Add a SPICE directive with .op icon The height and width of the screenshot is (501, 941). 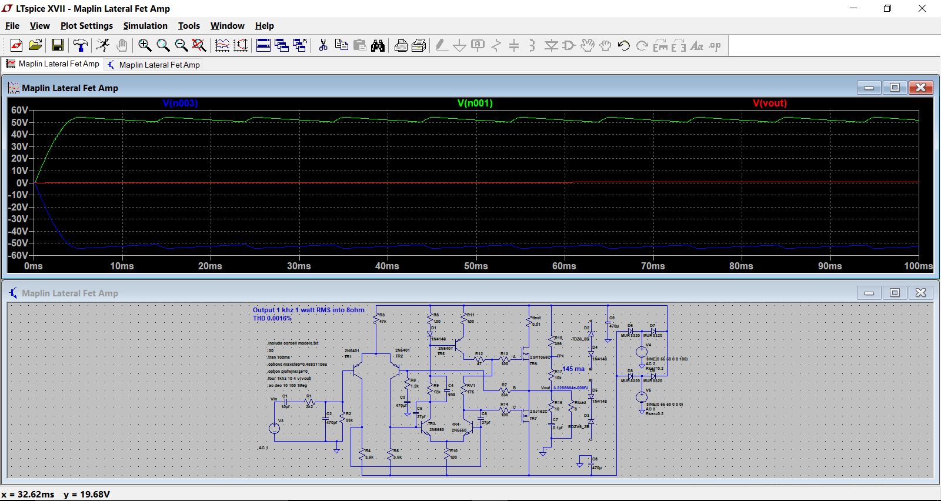click(x=715, y=45)
